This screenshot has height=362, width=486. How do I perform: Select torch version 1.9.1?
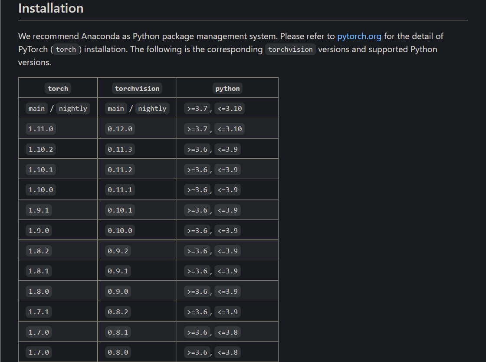click(x=39, y=210)
